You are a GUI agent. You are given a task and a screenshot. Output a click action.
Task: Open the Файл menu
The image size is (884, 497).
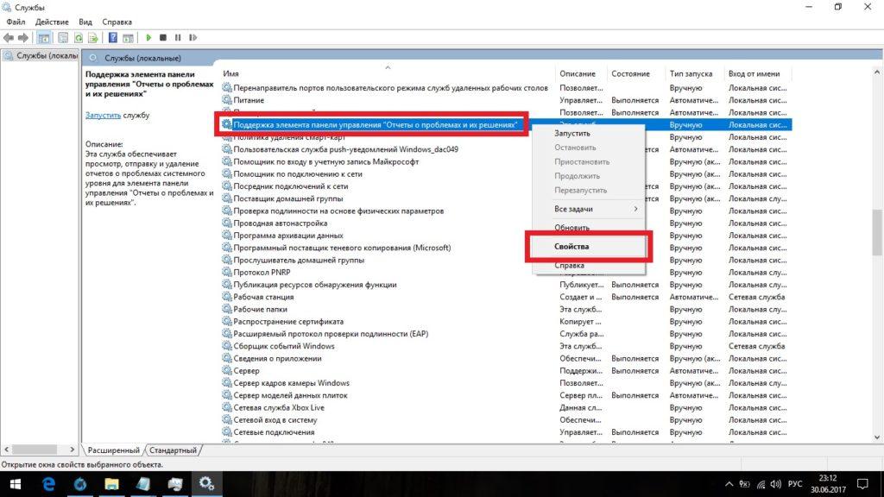[16, 22]
